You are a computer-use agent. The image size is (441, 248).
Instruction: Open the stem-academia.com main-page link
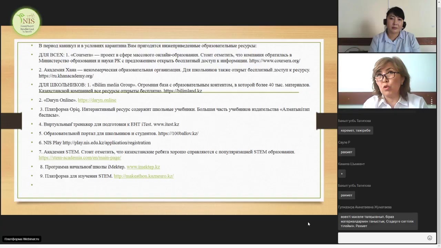pos(80,158)
